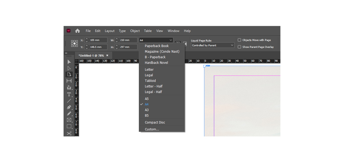Open Liquid Page Rule dropdown
344x162 pixels.
pos(212,45)
